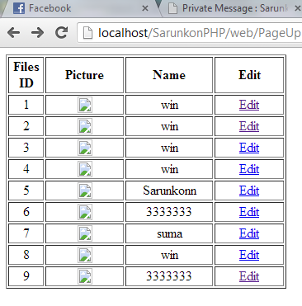Click the Files ID cell '8'
Image resolution: width=302 pixels, height=306 pixels.
26,255
